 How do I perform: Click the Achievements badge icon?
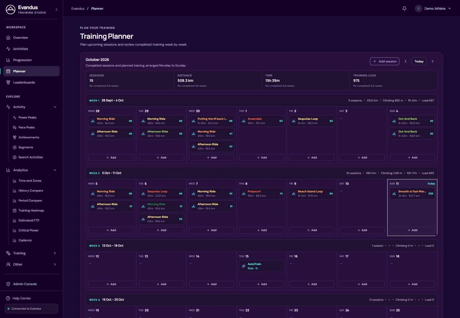15,137
